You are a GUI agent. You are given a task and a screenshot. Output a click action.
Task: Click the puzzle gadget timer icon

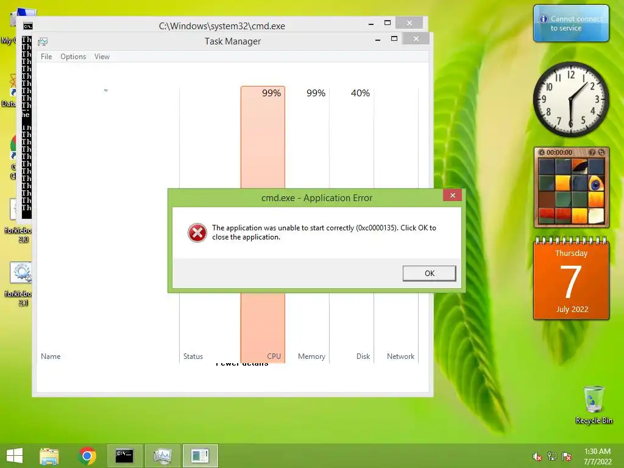tap(541, 152)
